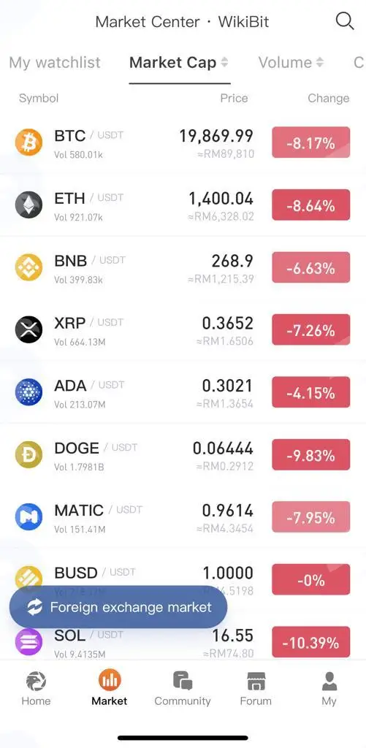The width and height of the screenshot is (366, 748).
Task: Tap the Cardano ADA coin icon
Action: pos(28,392)
